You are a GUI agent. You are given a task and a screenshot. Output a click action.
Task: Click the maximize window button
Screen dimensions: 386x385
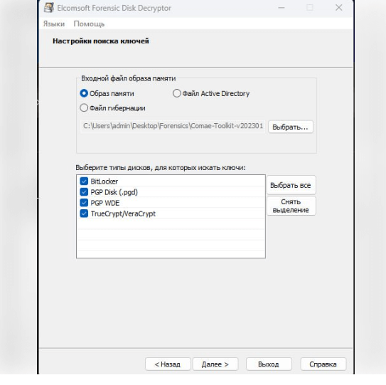tap(310, 8)
